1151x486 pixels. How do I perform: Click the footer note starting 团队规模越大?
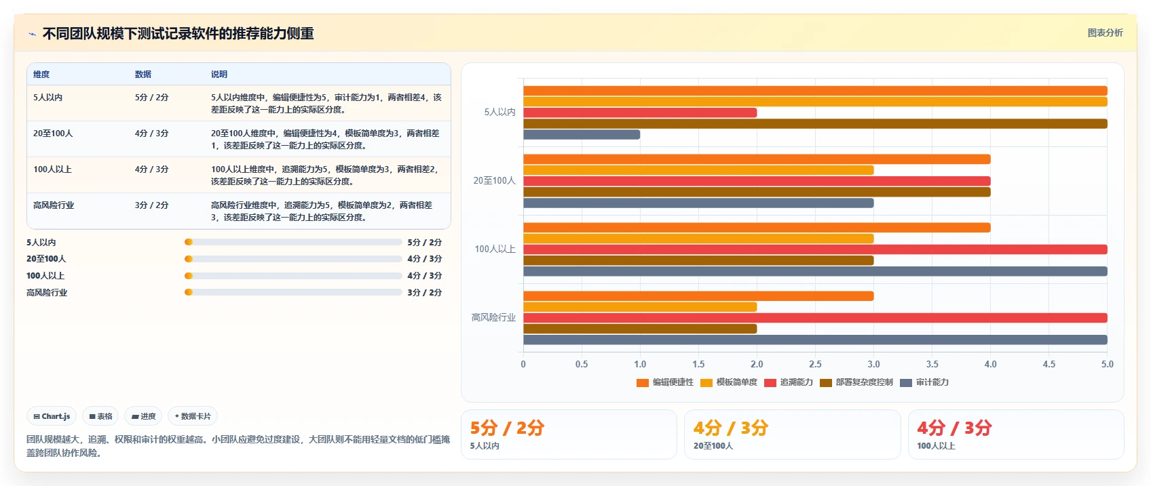click(238, 446)
